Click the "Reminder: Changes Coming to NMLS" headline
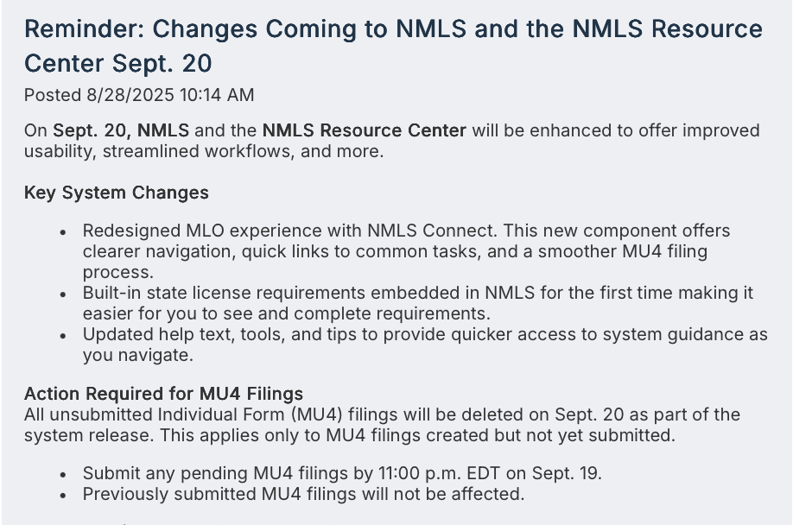The height and width of the screenshot is (525, 793). [245, 28]
